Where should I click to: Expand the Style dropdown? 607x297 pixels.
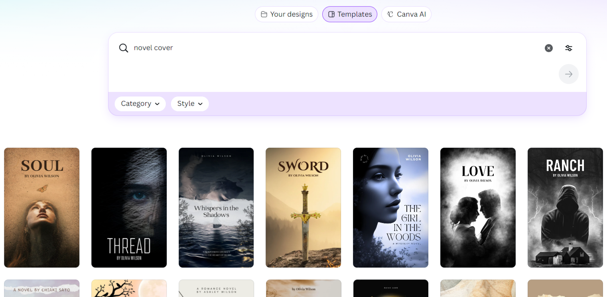tap(190, 104)
